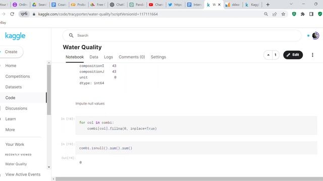This screenshot has height=181, width=323.
Task: Click the notification dot beside the avatar
Action: [308, 36]
